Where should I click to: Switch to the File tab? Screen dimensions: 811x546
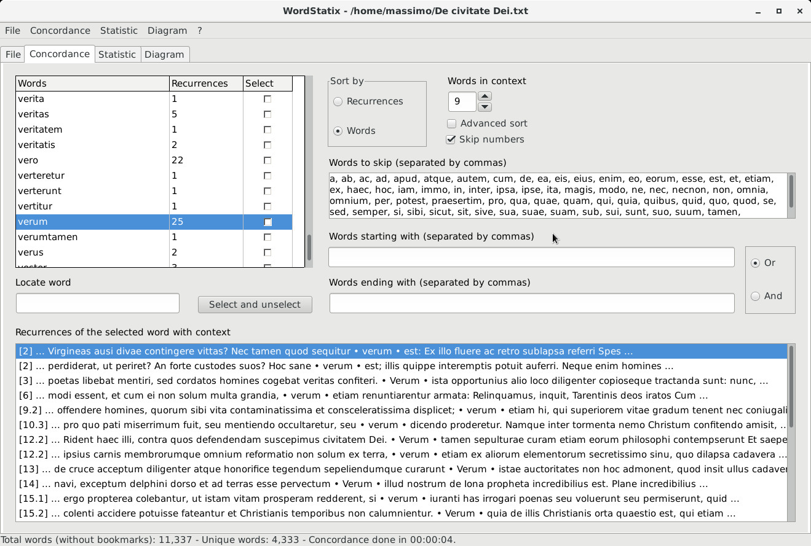pyautogui.click(x=13, y=54)
